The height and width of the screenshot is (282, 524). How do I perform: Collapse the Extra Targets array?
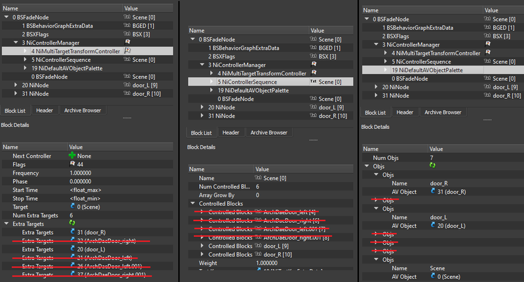pyautogui.click(x=7, y=224)
